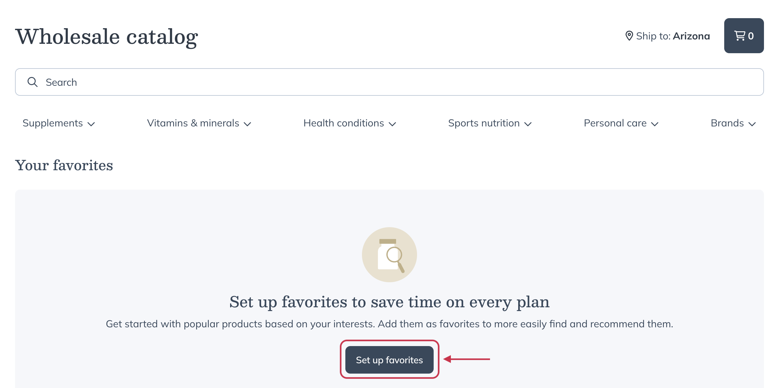
Task: Click the Personal care navigation entry
Action: coord(615,123)
